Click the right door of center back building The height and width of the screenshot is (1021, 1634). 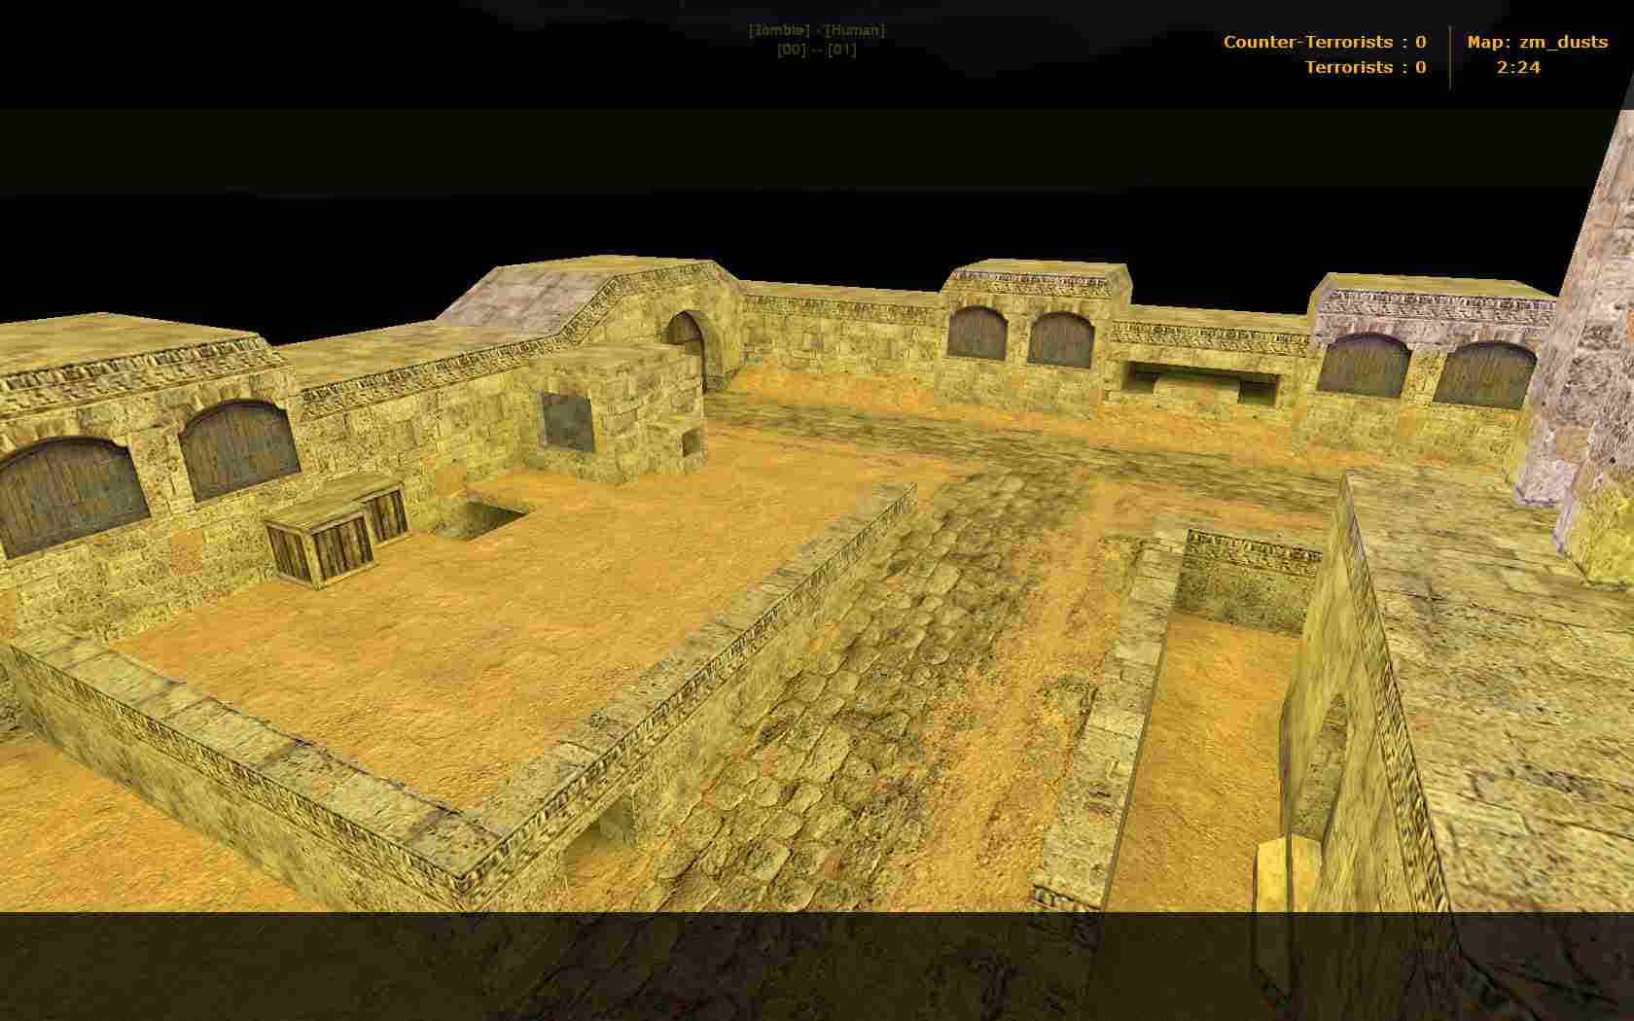coord(1062,340)
